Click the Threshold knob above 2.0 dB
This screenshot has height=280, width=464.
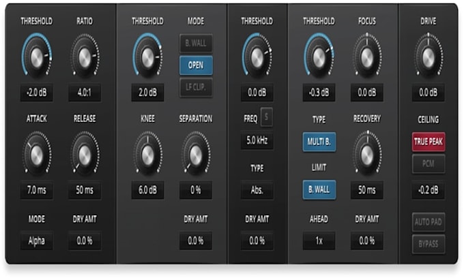(x=147, y=56)
